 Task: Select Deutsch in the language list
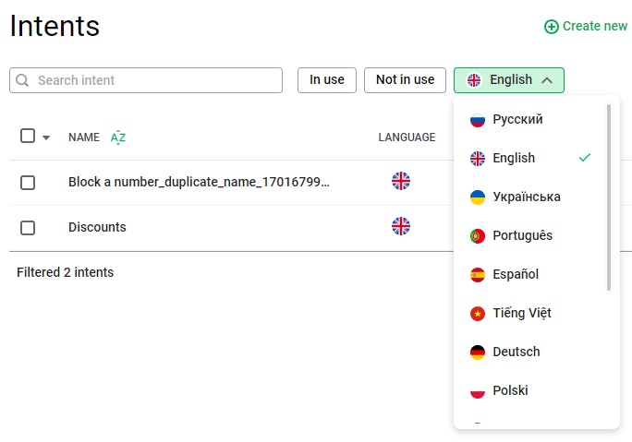(517, 352)
